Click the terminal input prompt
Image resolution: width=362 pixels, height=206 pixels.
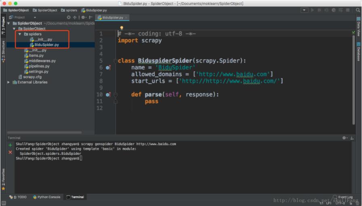pos(81,158)
